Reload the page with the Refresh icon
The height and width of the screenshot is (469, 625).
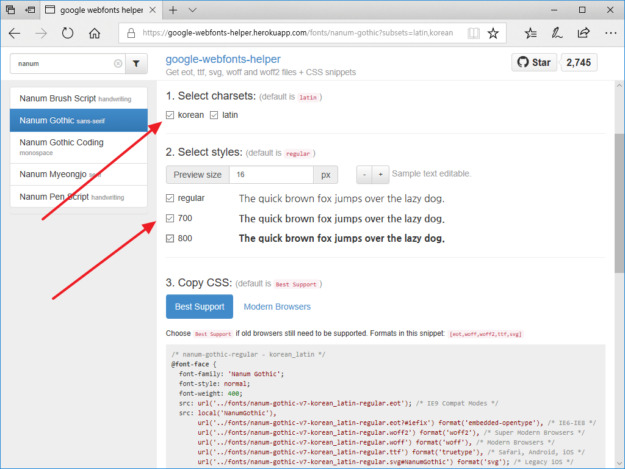[68, 33]
